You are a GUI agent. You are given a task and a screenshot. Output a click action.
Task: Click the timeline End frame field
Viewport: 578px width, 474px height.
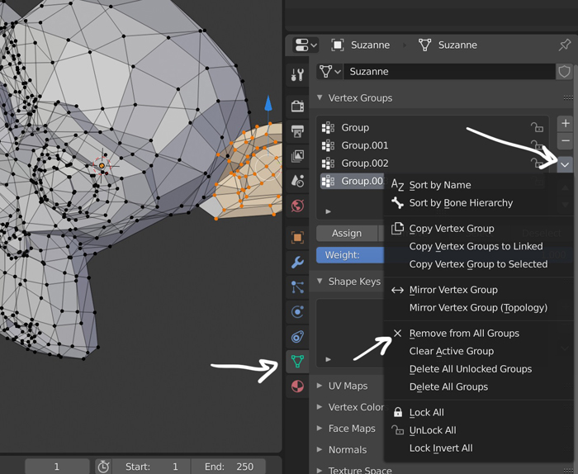pos(229,467)
